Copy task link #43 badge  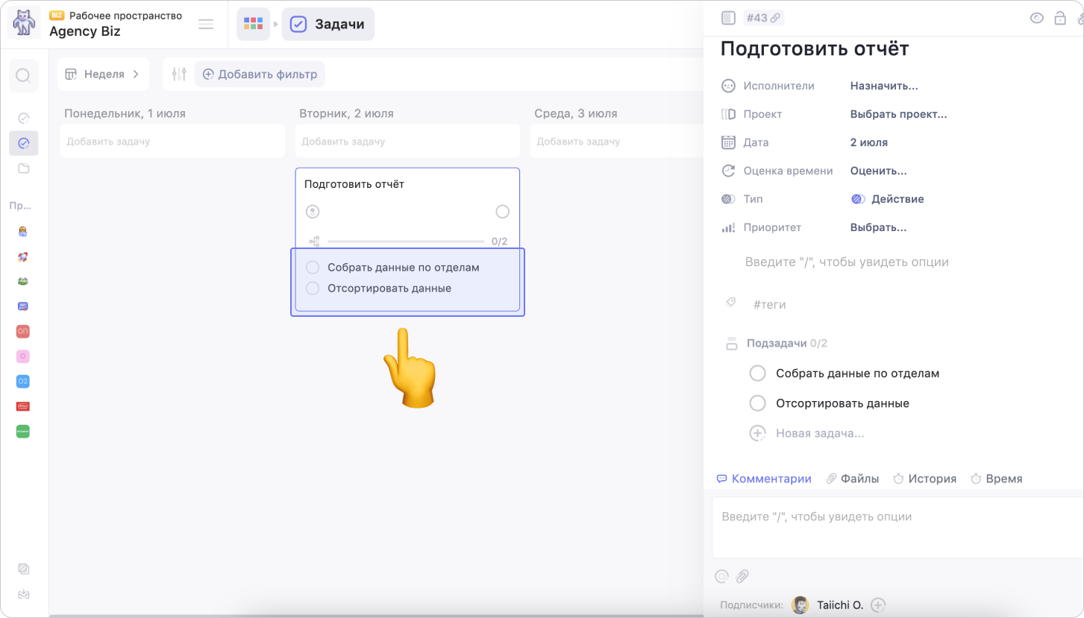(763, 18)
